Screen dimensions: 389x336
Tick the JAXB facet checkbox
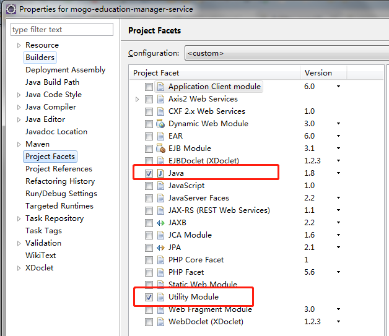click(149, 223)
